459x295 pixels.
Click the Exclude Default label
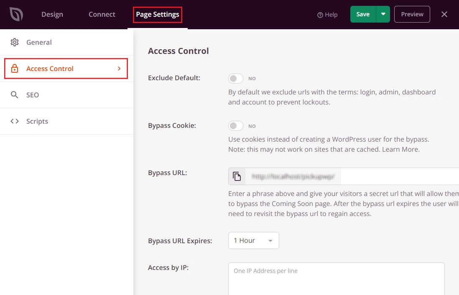pos(174,78)
